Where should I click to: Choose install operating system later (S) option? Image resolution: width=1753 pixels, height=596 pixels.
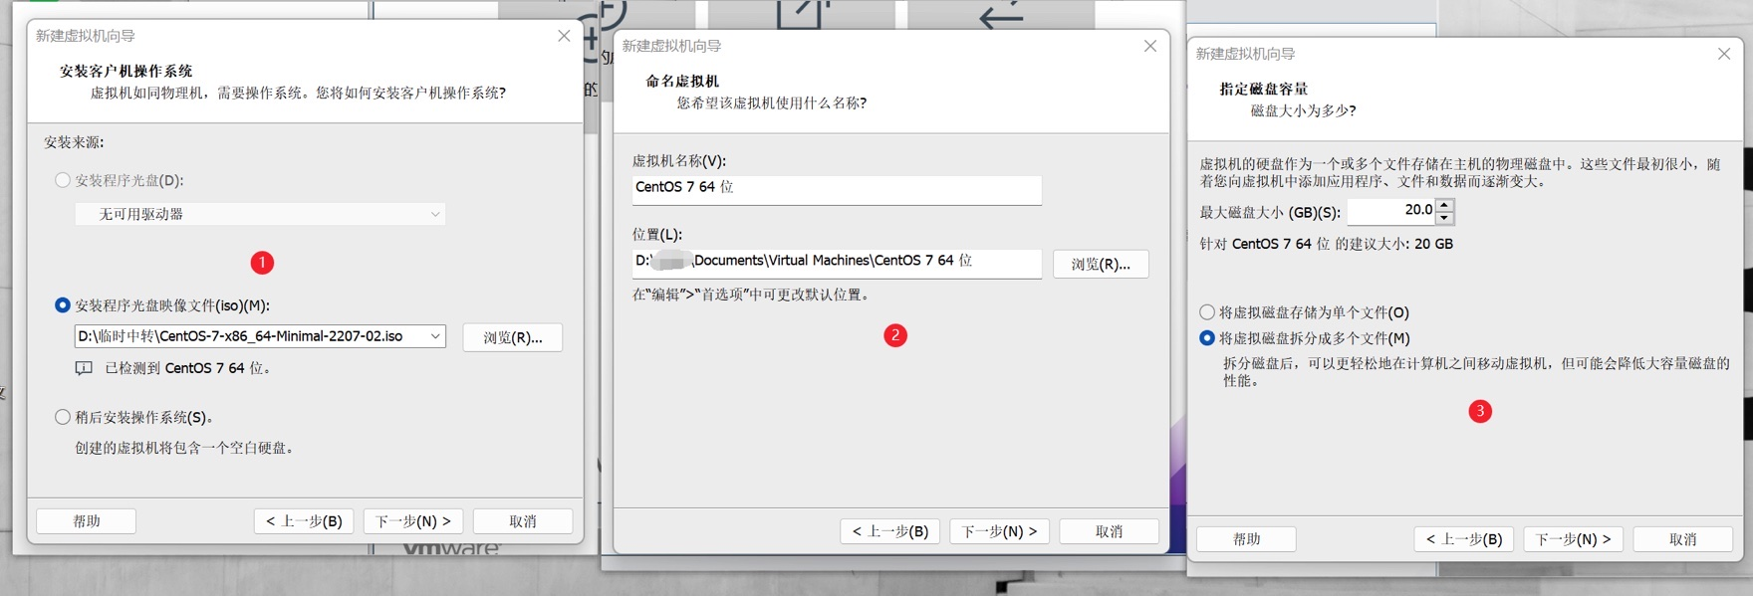(x=63, y=417)
